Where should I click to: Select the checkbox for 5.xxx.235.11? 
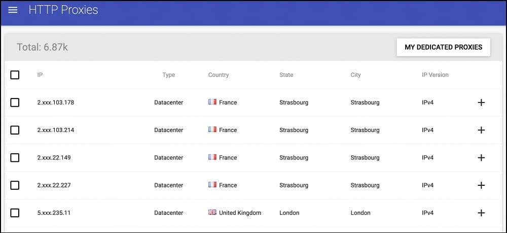pos(15,213)
